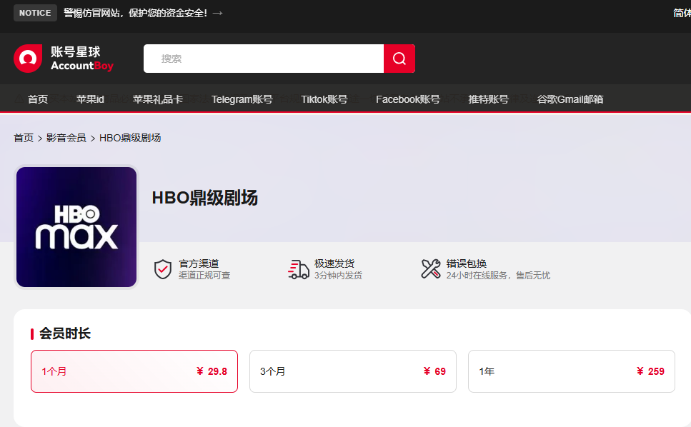Open the 苹果礼品卡 navigation menu
691x427 pixels.
coord(157,100)
